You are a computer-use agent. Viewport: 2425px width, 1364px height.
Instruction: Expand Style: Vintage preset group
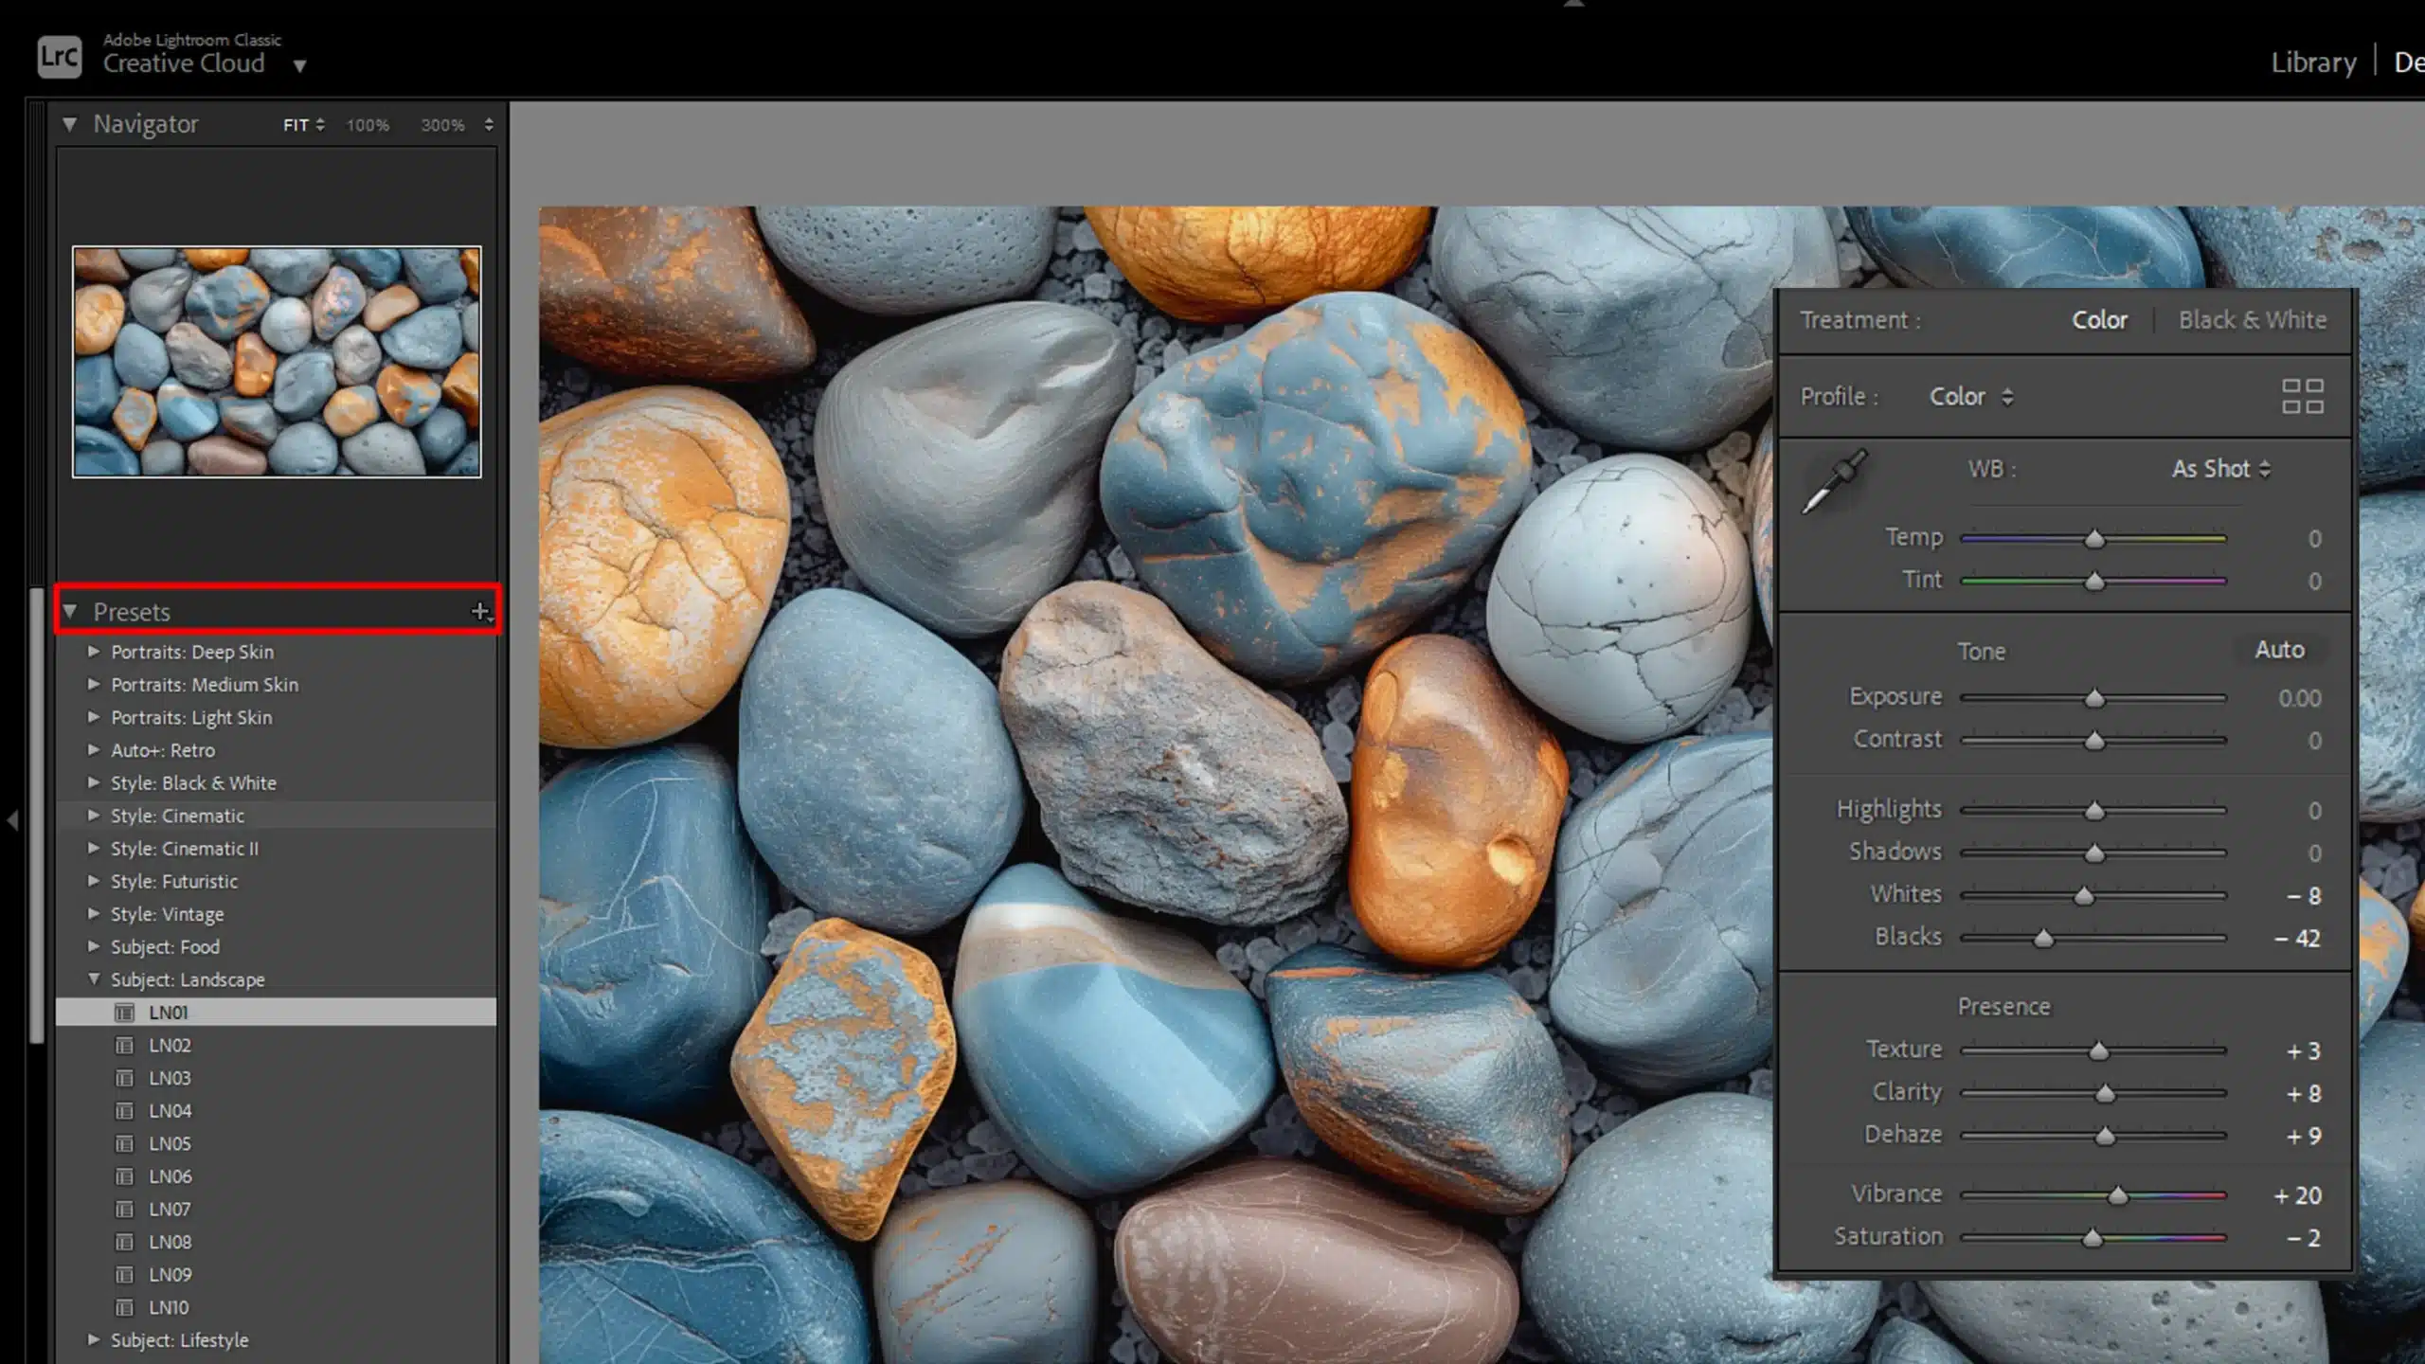[x=94, y=914]
